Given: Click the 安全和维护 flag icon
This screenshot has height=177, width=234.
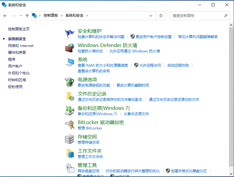Looking at the screenshot, I should [x=70, y=34].
